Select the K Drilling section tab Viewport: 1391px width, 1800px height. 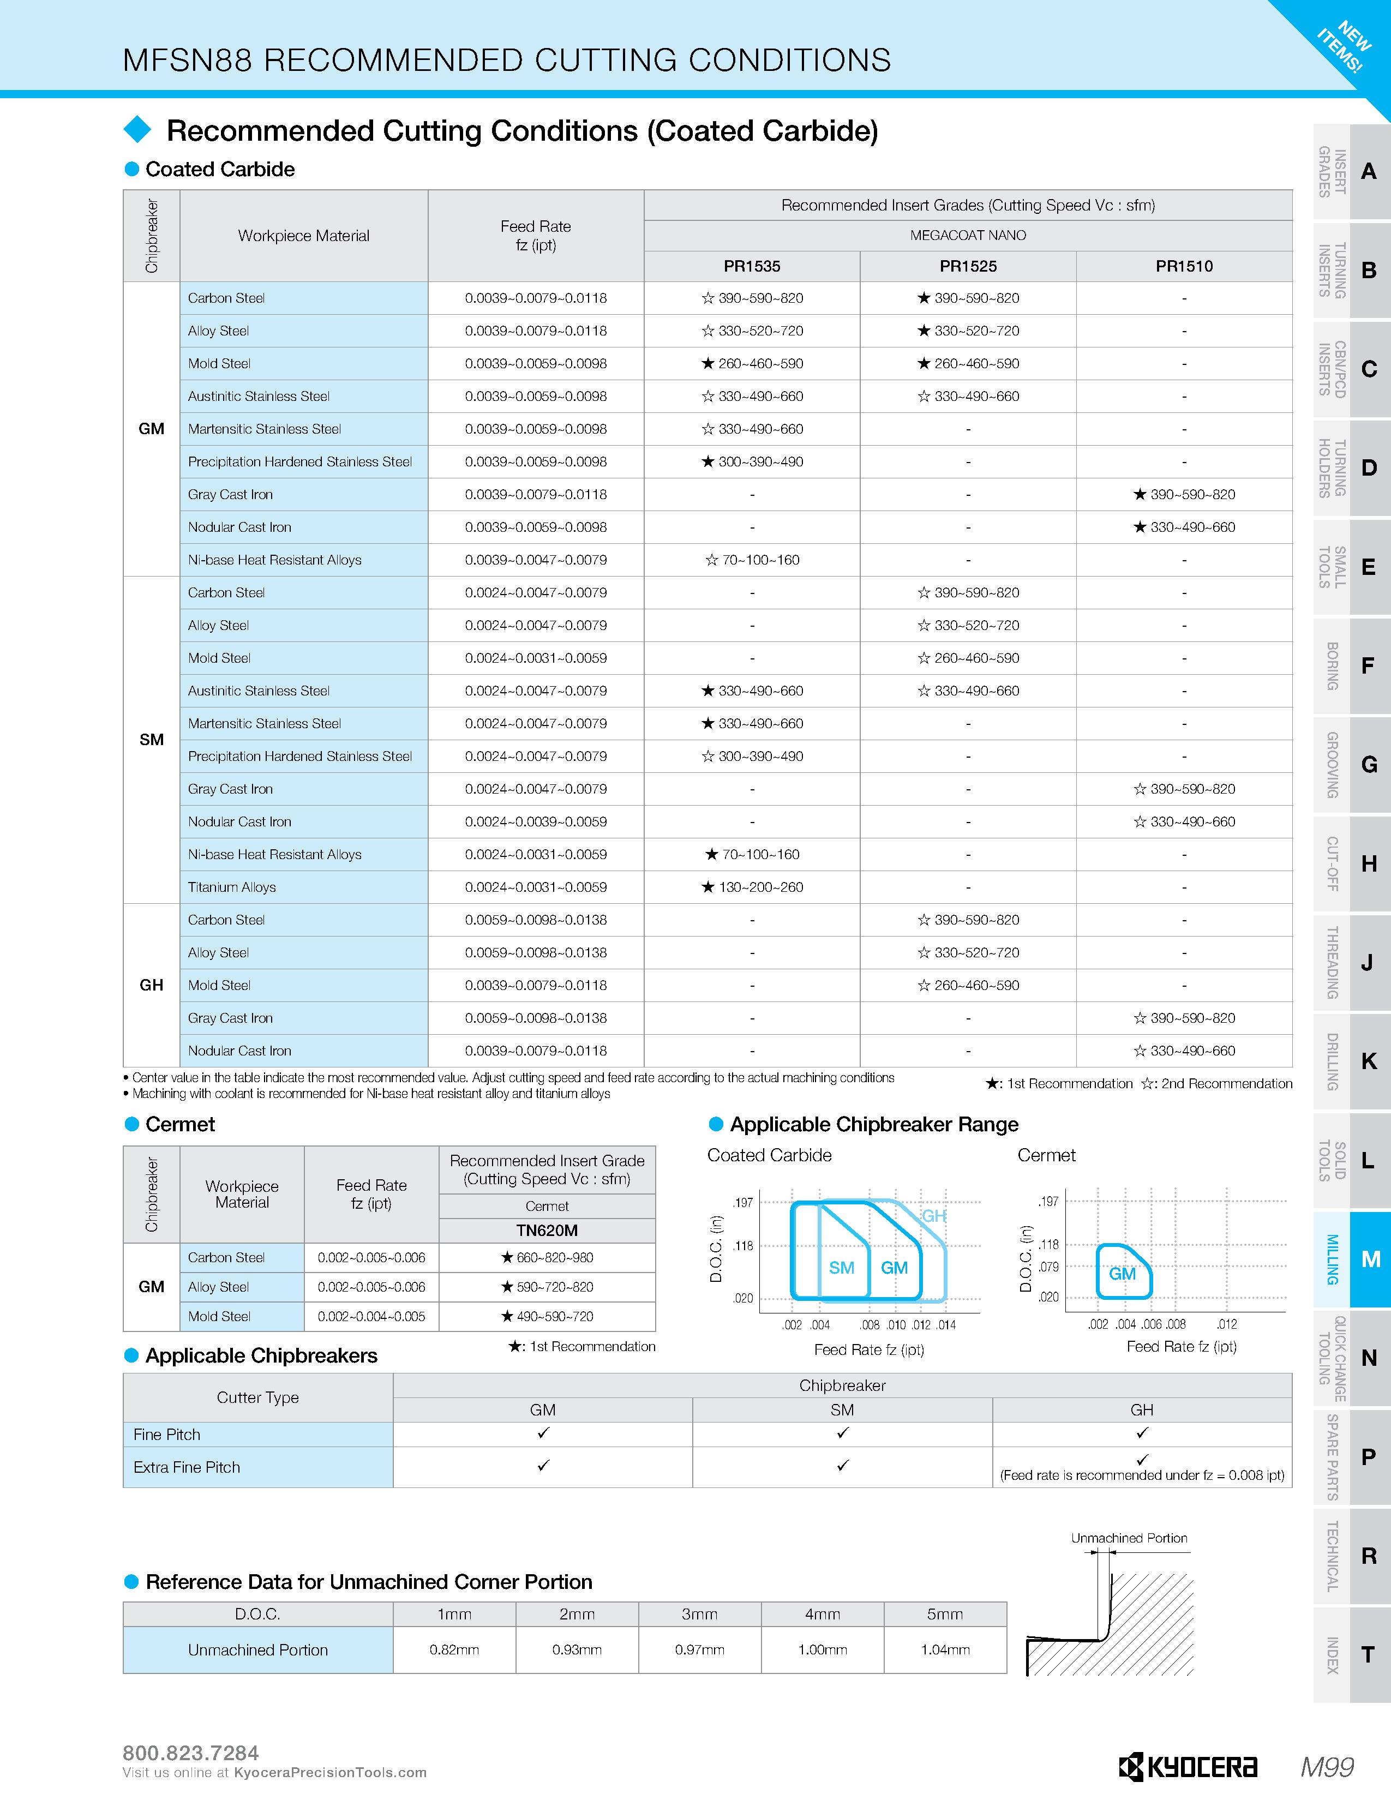(1351, 1061)
